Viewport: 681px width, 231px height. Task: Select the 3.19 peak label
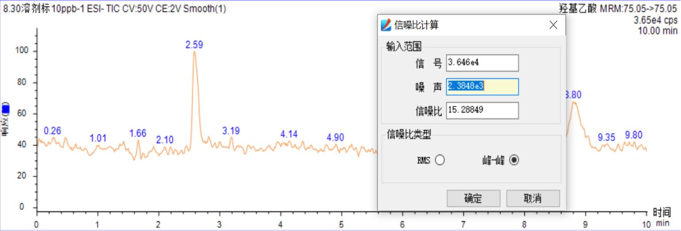click(231, 130)
